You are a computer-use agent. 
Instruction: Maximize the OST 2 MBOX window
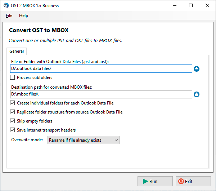(x=191, y=6)
